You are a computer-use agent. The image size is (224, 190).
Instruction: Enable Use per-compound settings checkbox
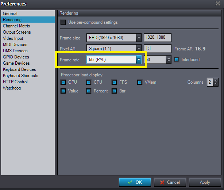[63, 22]
